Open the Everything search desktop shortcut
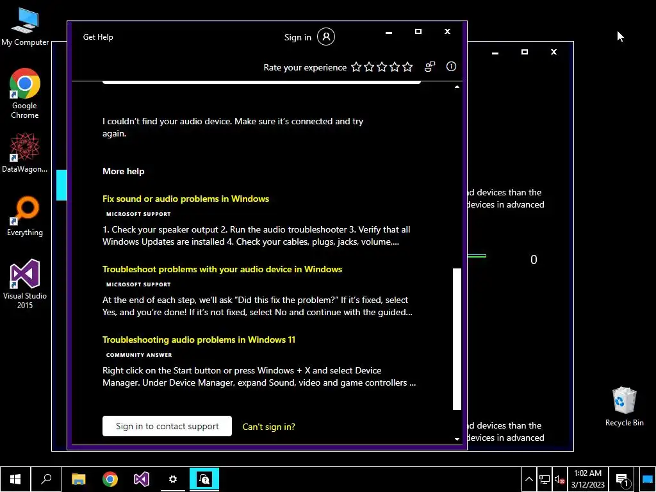Image resolution: width=656 pixels, height=492 pixels. (x=25, y=217)
